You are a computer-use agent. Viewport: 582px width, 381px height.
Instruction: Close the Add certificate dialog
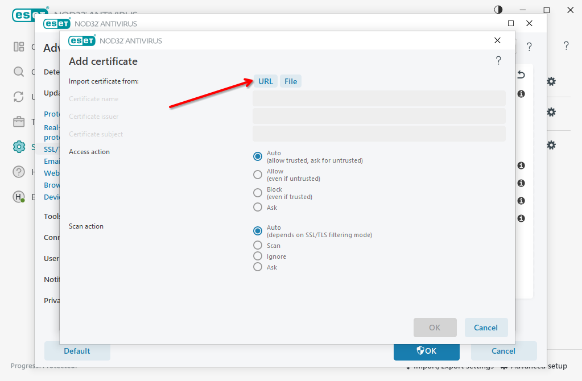[x=497, y=40]
